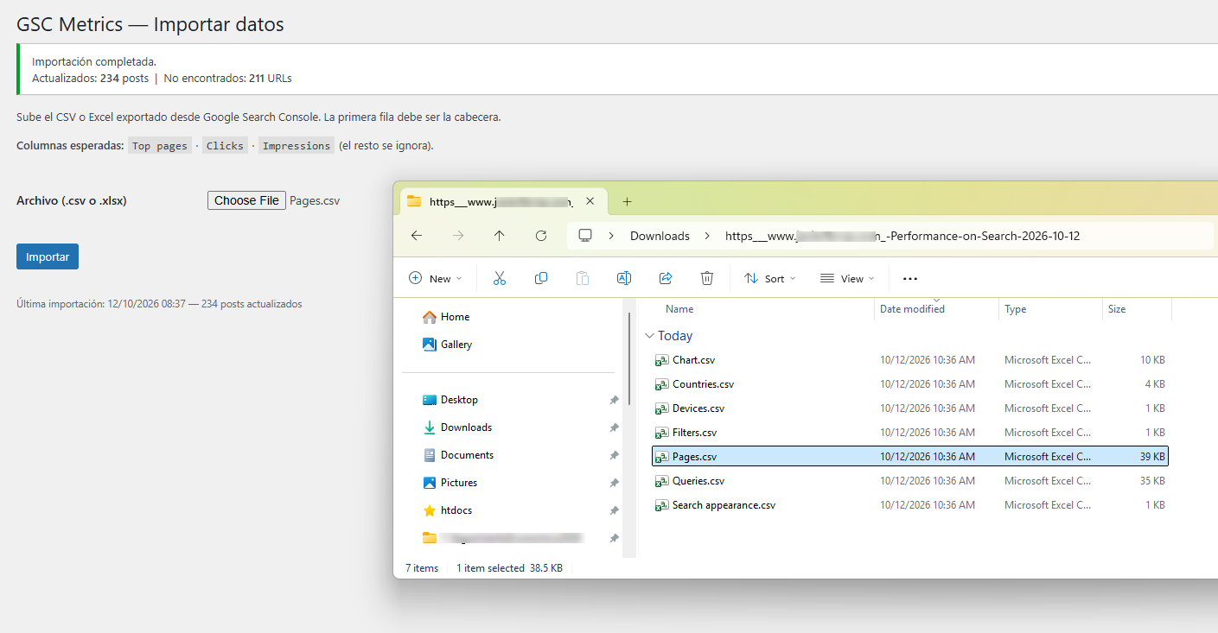Click the navigation pane vertical scrollbar
Viewport: 1218px width, 633px height.
pyautogui.click(x=629, y=358)
